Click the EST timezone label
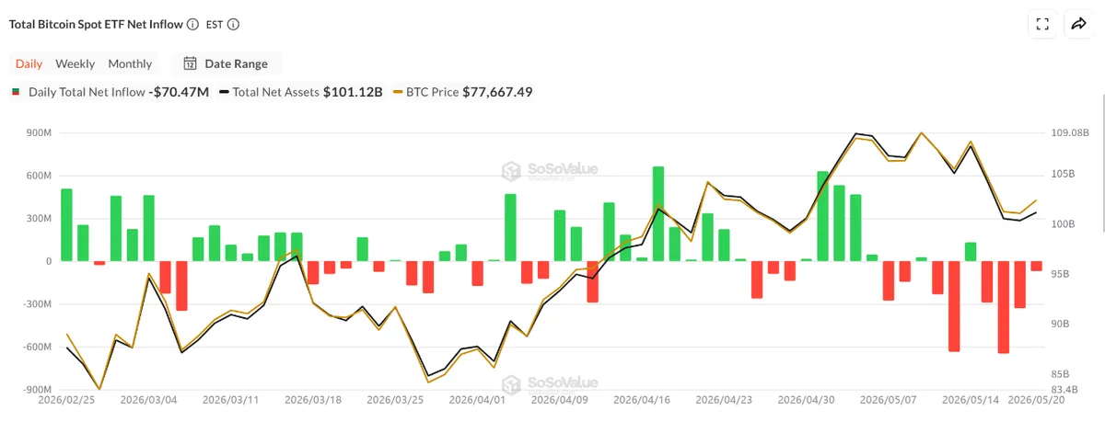This screenshot has height=422, width=1105. pos(214,25)
